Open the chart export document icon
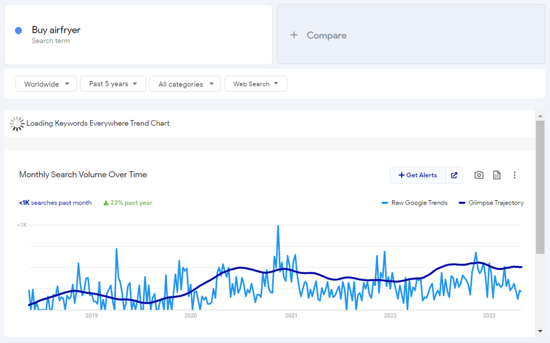550x343 pixels. click(497, 175)
